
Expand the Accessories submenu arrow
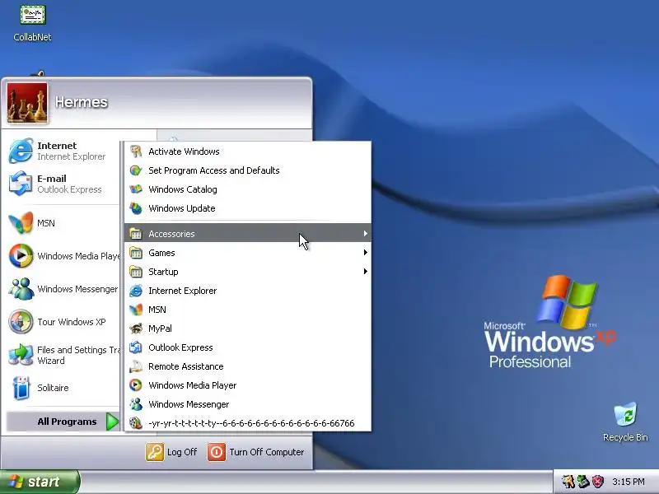(365, 234)
